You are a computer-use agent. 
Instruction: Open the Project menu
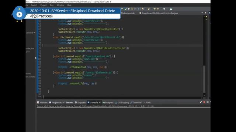tap(44, 5)
